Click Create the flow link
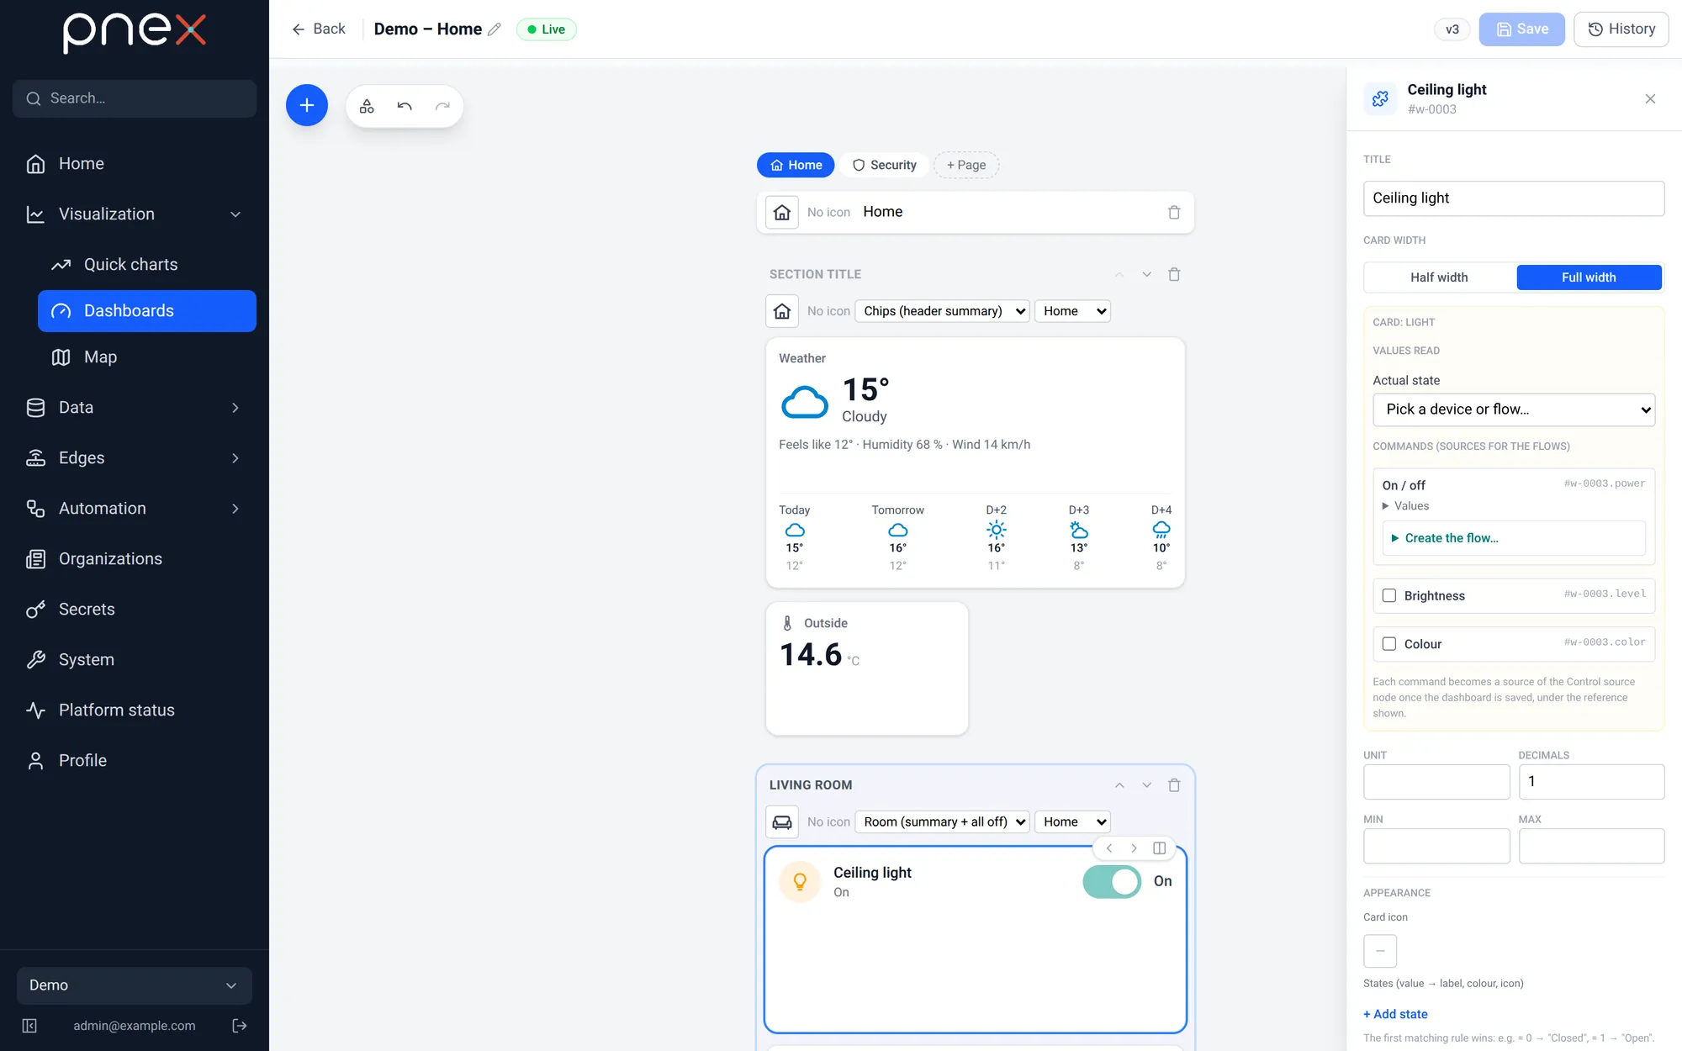 point(1451,538)
